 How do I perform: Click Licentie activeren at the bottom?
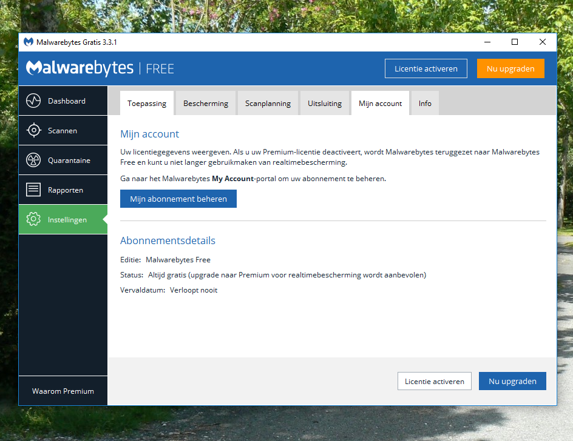point(435,381)
